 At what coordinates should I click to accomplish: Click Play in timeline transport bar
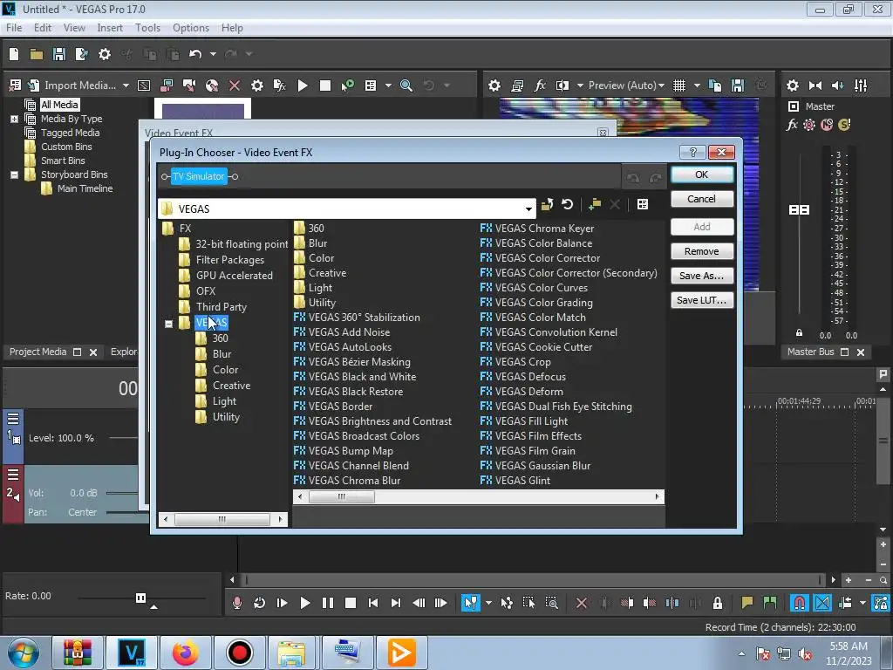304,603
